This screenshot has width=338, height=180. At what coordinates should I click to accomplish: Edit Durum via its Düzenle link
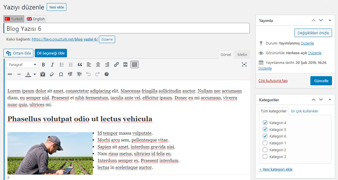pos(307,43)
